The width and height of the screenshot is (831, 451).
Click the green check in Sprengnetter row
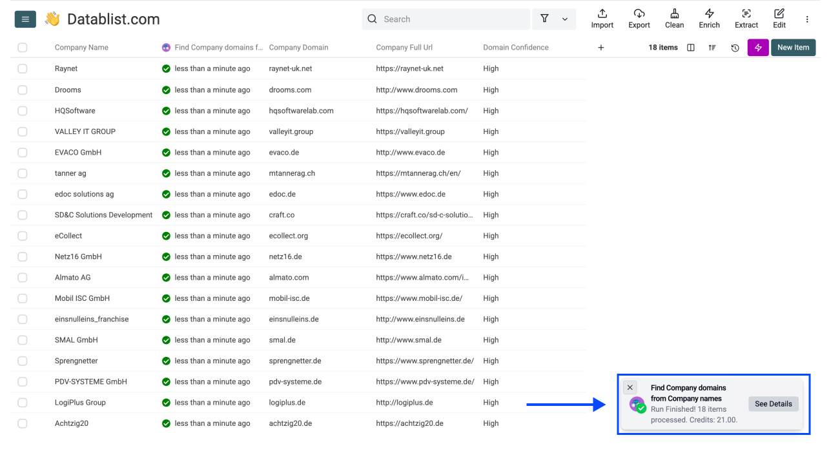167,361
